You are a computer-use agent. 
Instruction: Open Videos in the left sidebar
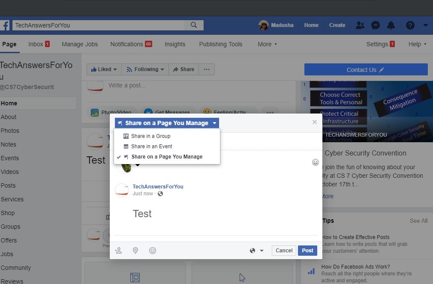click(10, 172)
